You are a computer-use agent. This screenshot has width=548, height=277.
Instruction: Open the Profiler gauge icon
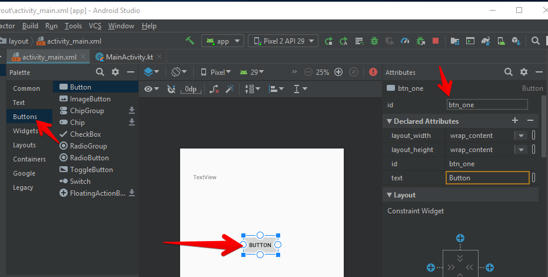[404, 41]
